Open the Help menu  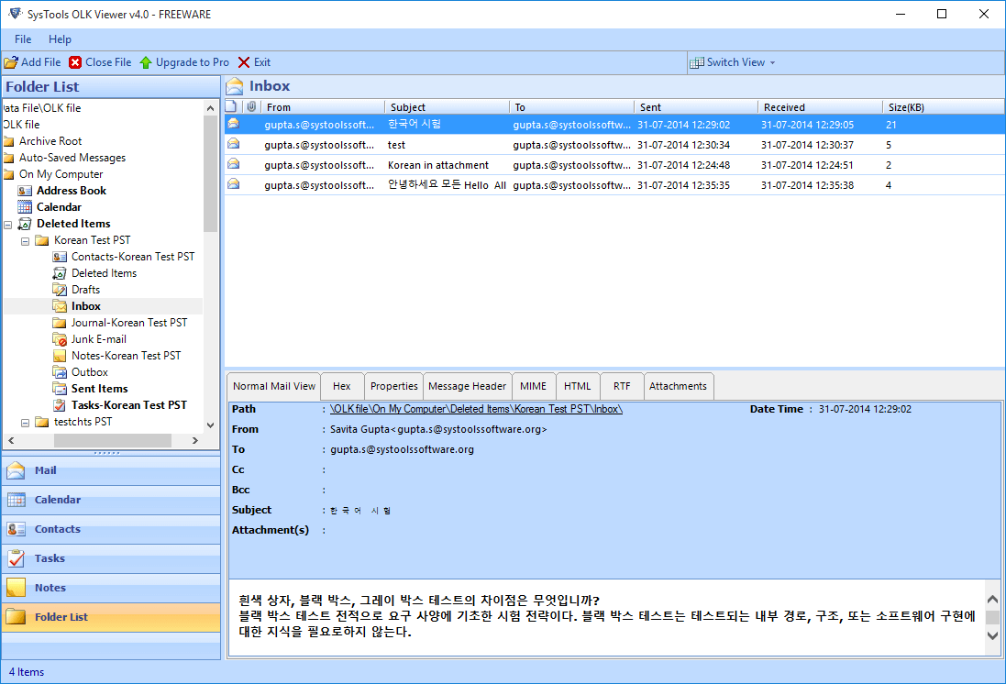coord(60,39)
